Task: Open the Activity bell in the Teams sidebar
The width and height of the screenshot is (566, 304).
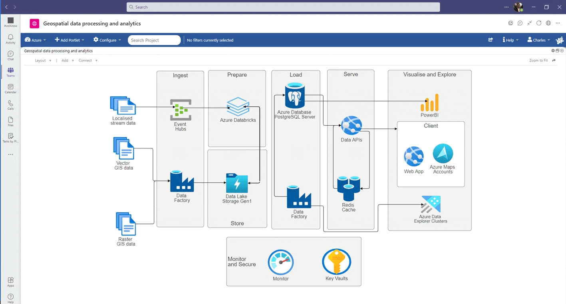Action: [x=10, y=39]
